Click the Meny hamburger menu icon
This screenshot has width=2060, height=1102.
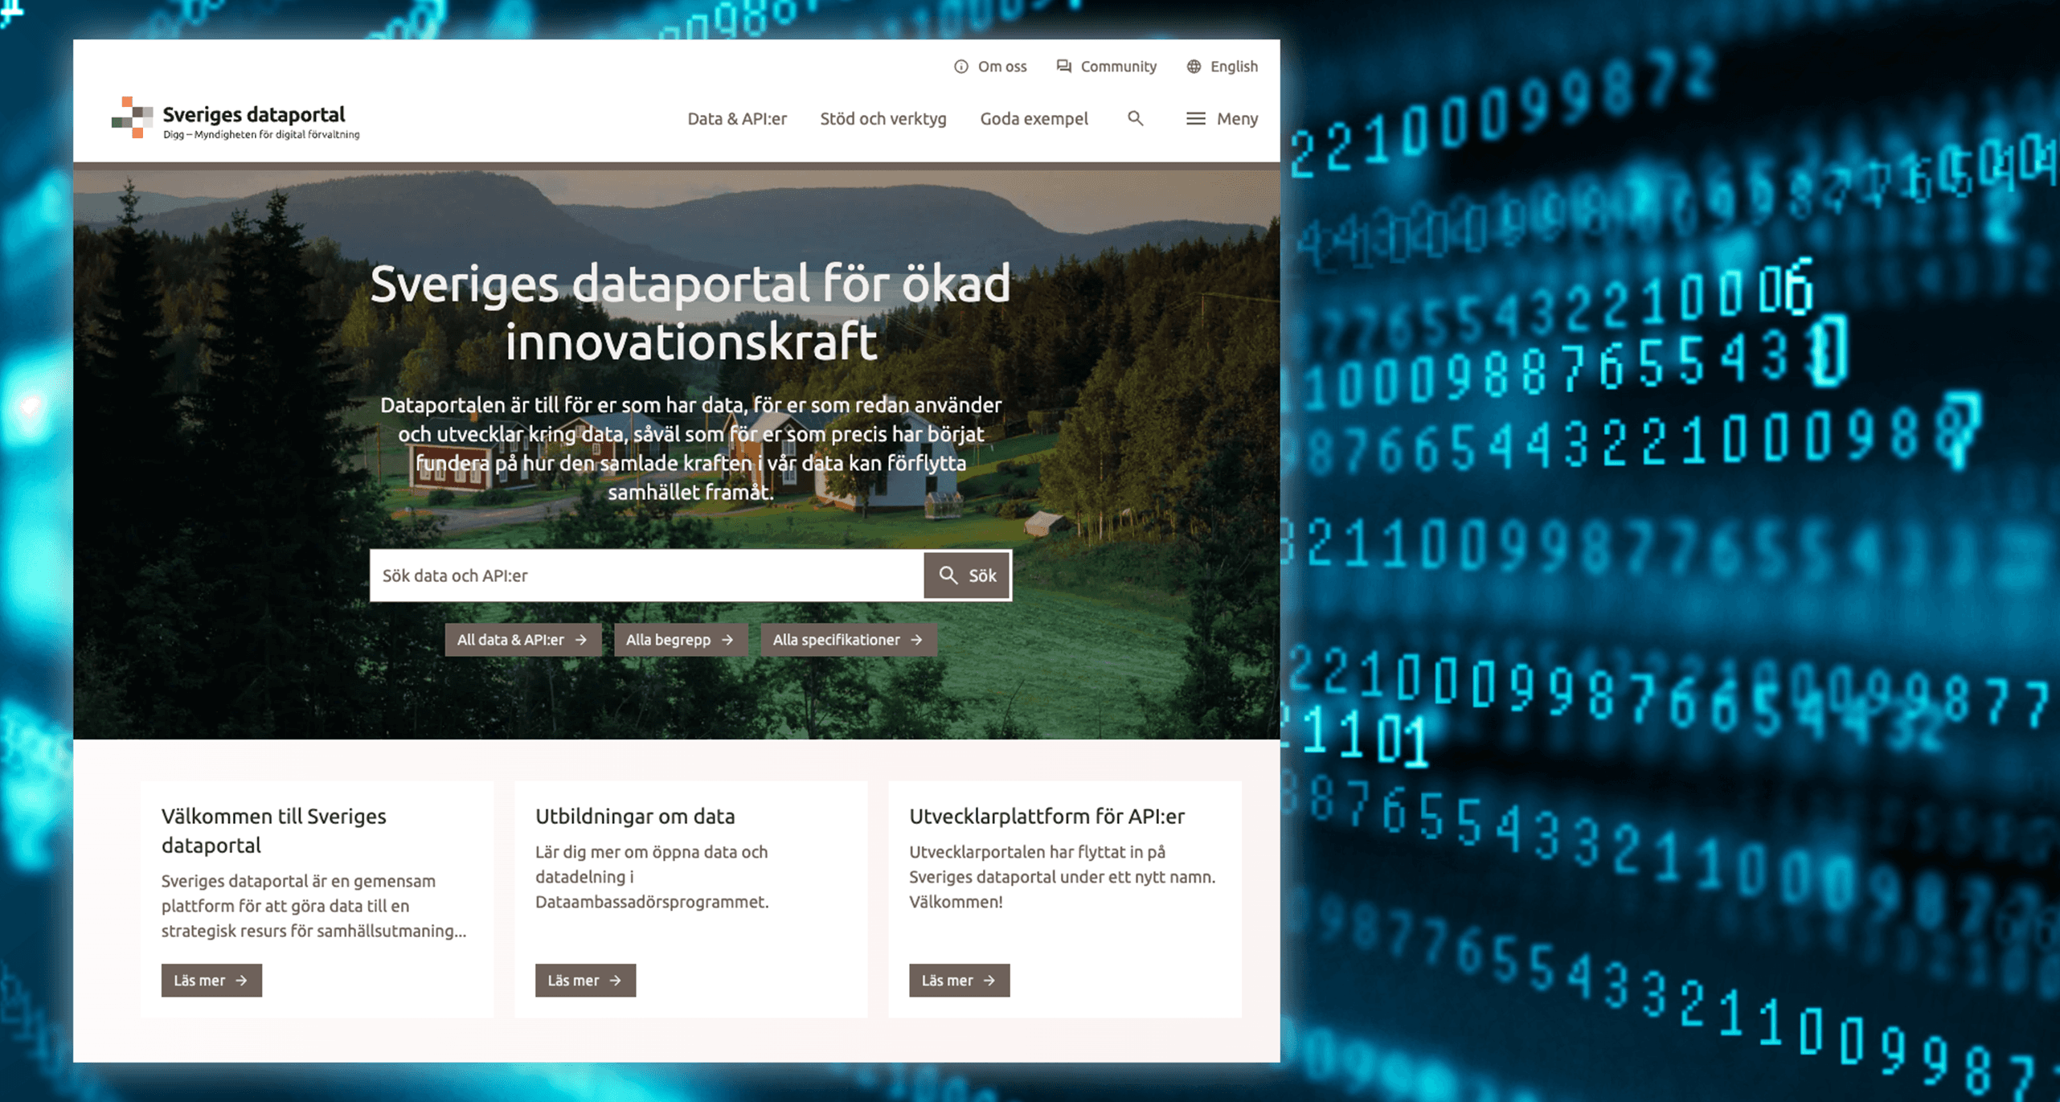tap(1196, 118)
